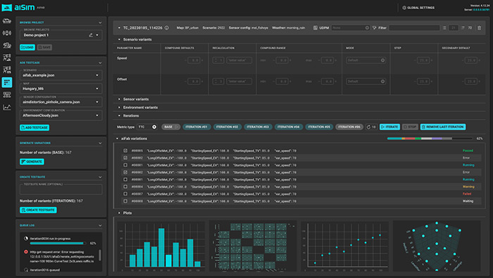The width and height of the screenshot is (493, 278).
Task: Tick checkbox of variation #00004 marked Warning
Action: 125,187
